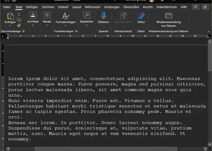Expand the Formatvorlagen dropdown arrow
The width and height of the screenshot is (212, 151).
click(x=66, y=26)
